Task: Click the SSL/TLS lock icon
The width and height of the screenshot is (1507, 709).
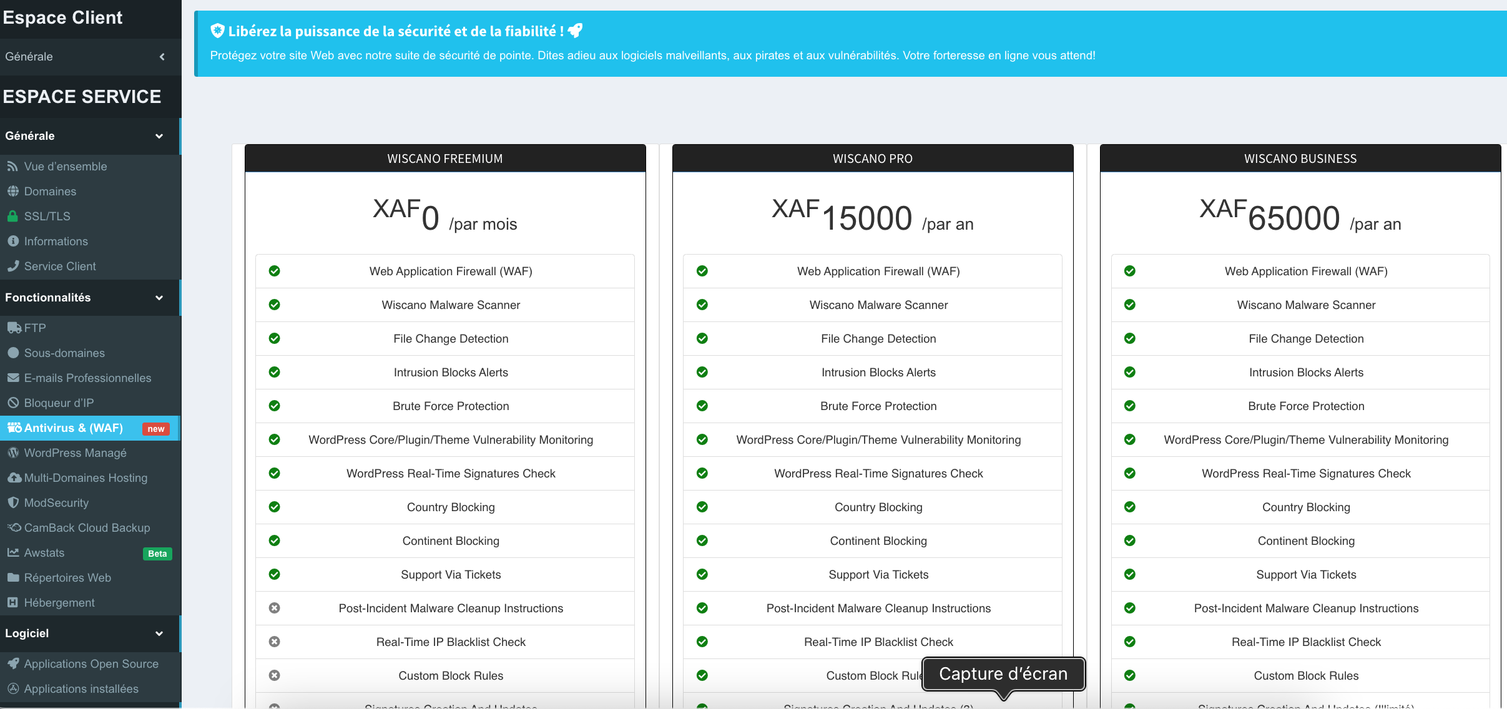Action: [x=12, y=217]
